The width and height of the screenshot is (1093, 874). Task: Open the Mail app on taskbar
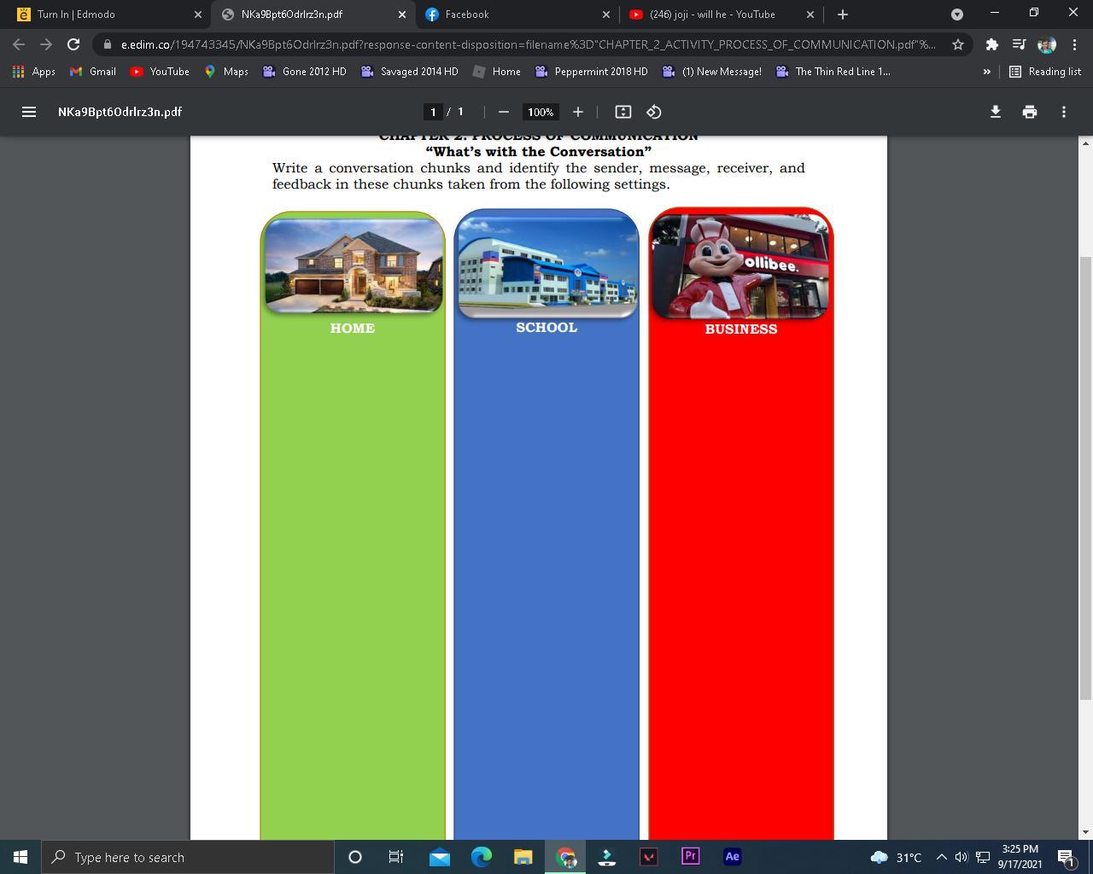[x=439, y=857]
